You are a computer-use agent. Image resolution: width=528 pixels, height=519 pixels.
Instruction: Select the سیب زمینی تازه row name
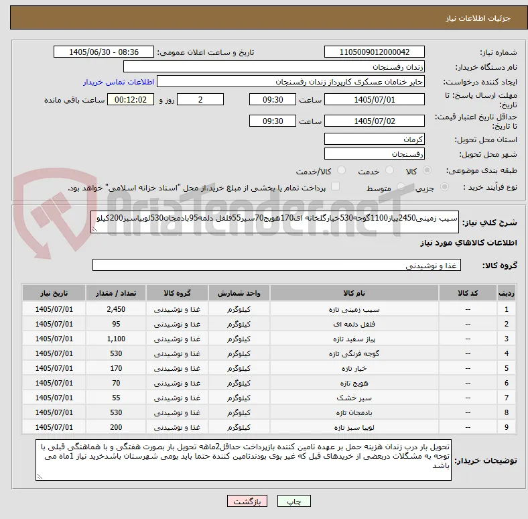pos(354,309)
